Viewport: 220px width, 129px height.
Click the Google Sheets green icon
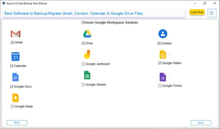pyautogui.click(x=87, y=75)
